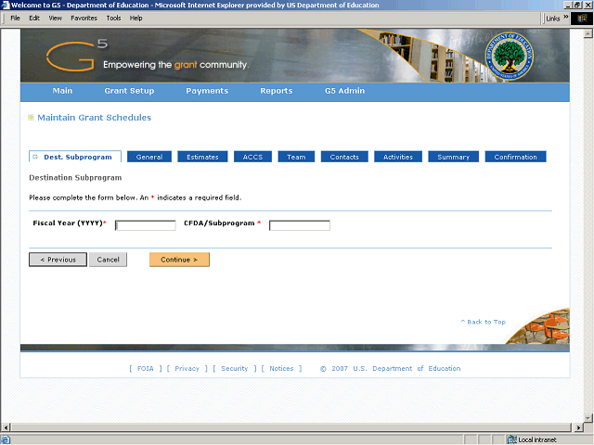Switch to the Confirmation tab
This screenshot has width=594, height=445.
tap(516, 157)
